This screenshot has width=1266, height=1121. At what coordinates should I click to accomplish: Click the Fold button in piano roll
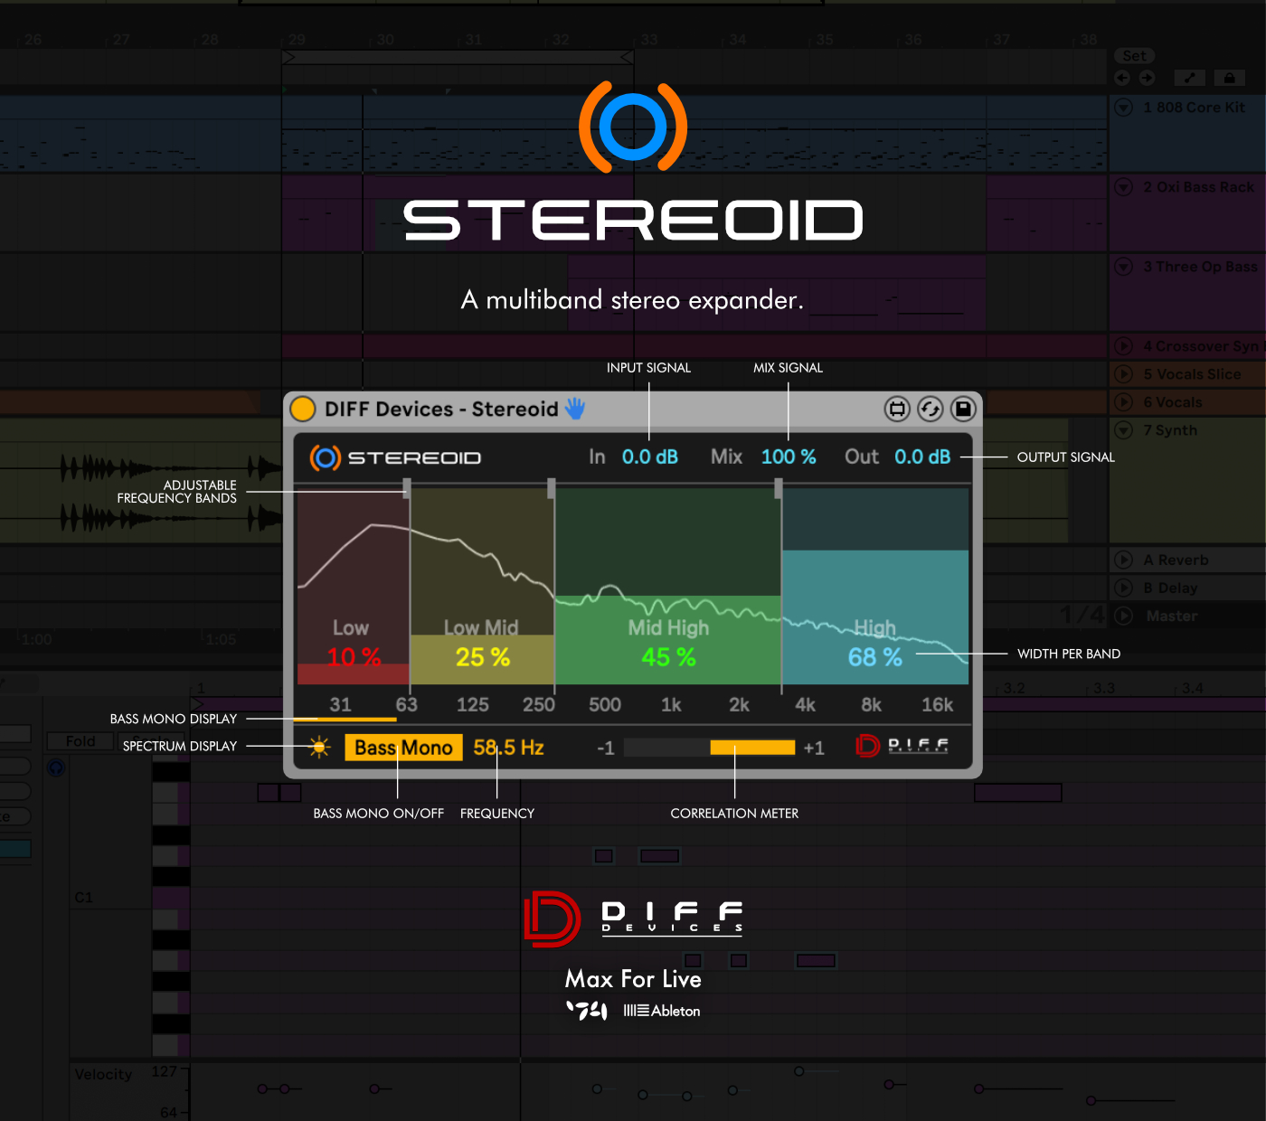(x=80, y=741)
